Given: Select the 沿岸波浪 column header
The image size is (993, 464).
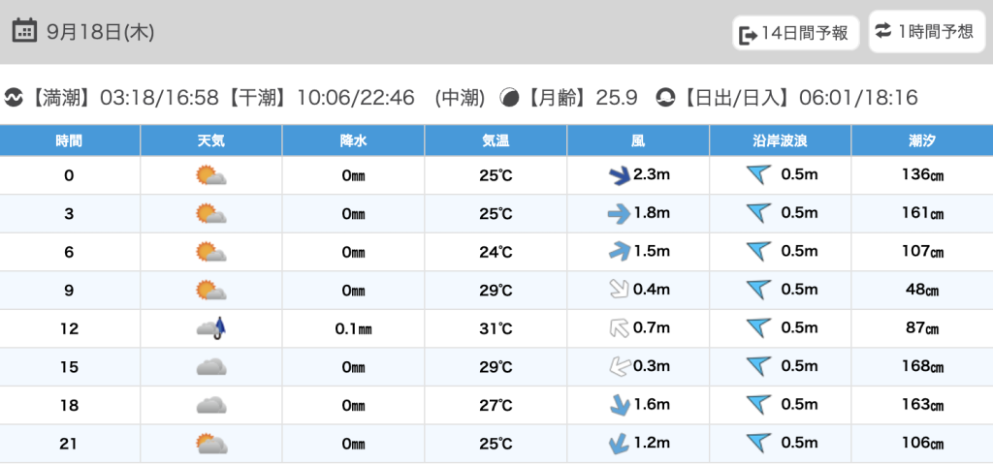Looking at the screenshot, I should pyautogui.click(x=780, y=140).
